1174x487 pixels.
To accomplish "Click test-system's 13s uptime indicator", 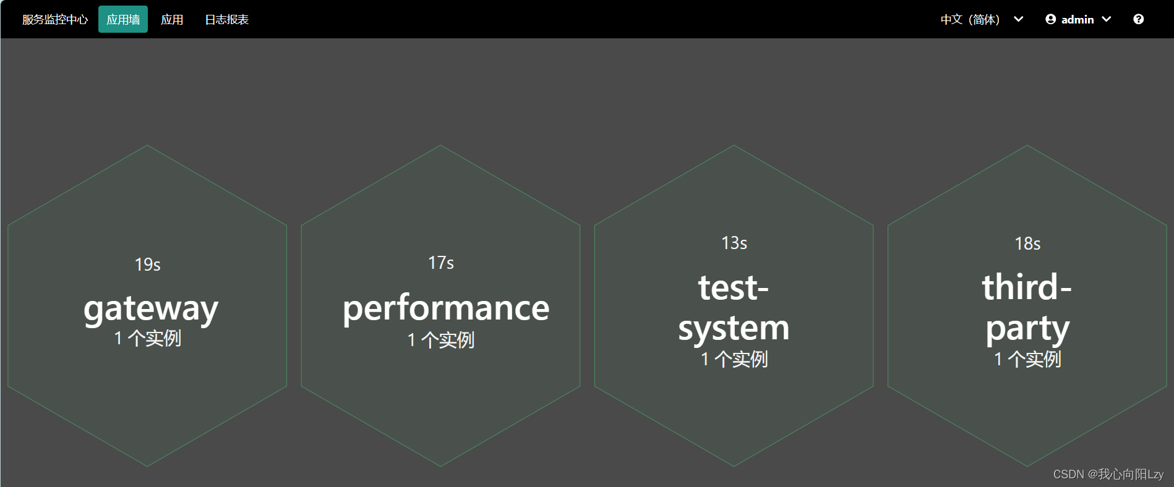I will tap(734, 244).
